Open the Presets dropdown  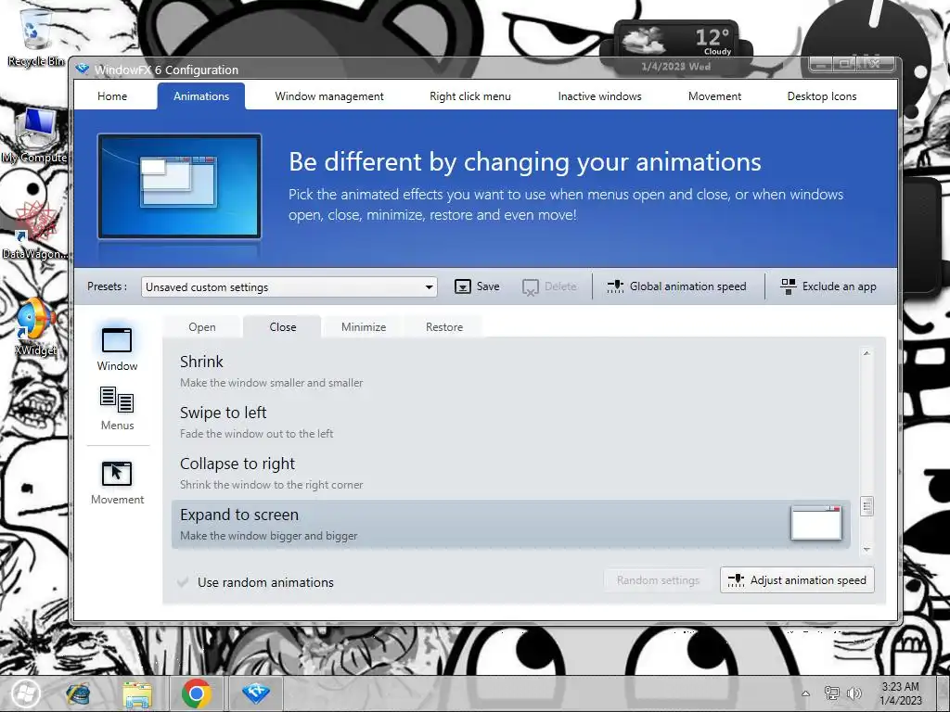pos(289,287)
